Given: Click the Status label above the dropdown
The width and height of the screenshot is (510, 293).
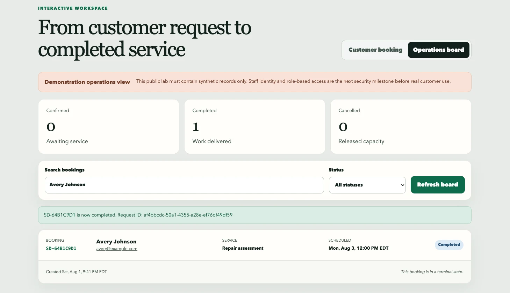Looking at the screenshot, I should [336, 170].
